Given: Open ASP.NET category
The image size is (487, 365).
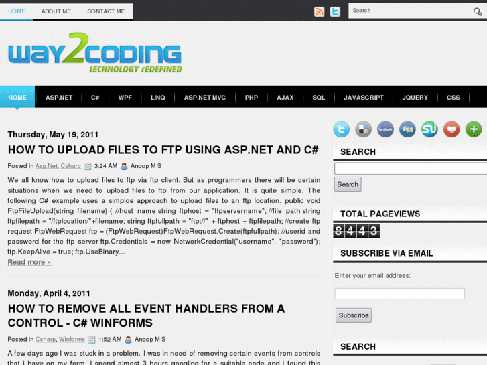Looking at the screenshot, I should click(x=59, y=98).
